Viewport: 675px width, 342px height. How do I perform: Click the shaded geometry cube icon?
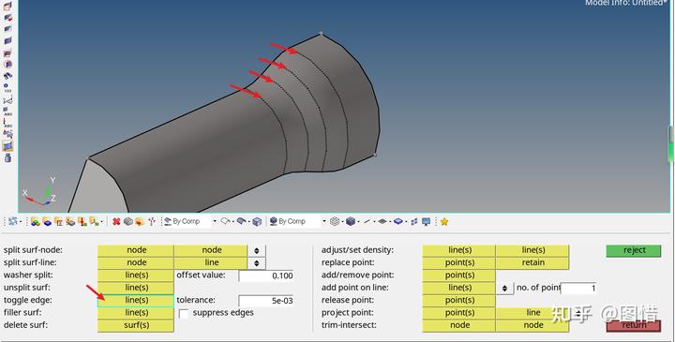pos(257,221)
